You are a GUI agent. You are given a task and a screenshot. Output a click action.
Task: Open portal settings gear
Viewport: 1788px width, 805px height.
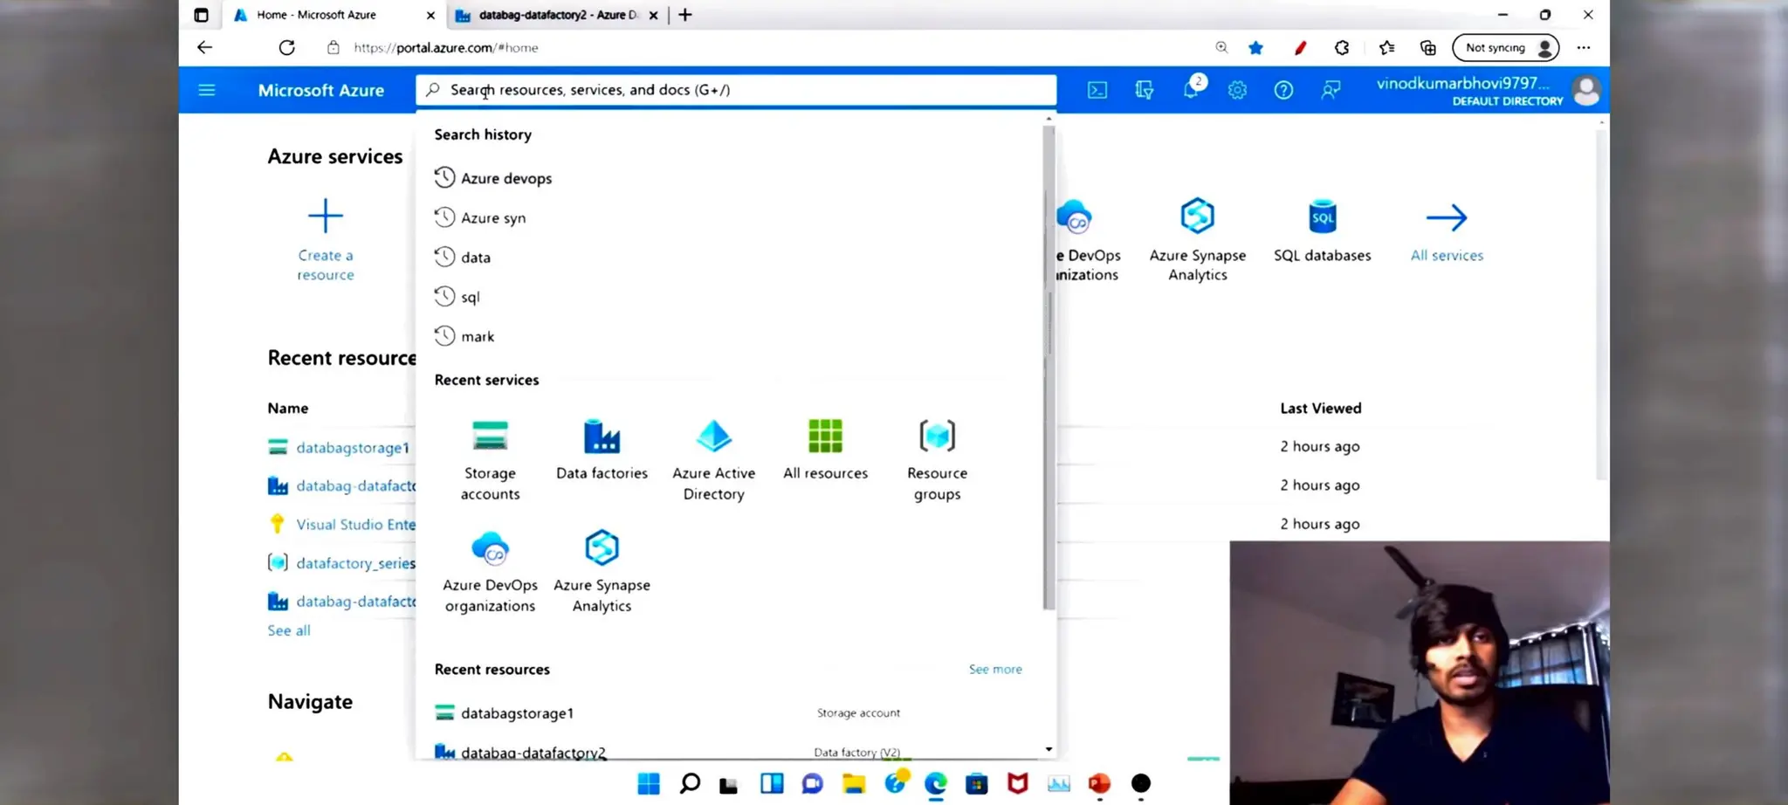pos(1237,90)
